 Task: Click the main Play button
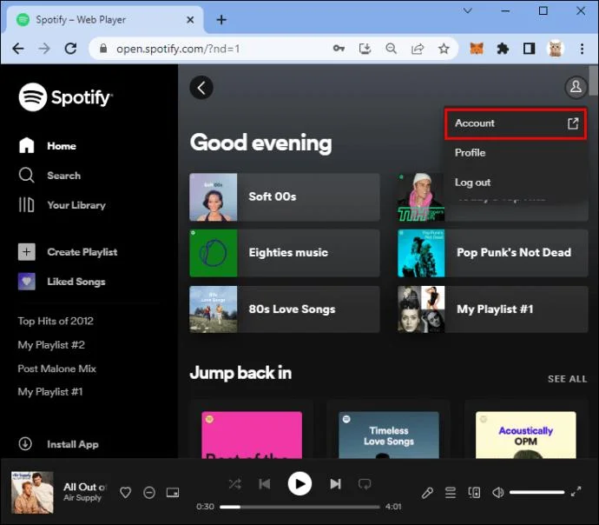pyautogui.click(x=299, y=484)
